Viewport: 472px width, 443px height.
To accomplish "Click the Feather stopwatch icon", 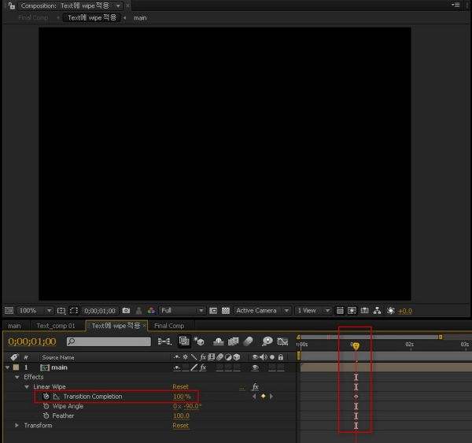I will coord(46,415).
